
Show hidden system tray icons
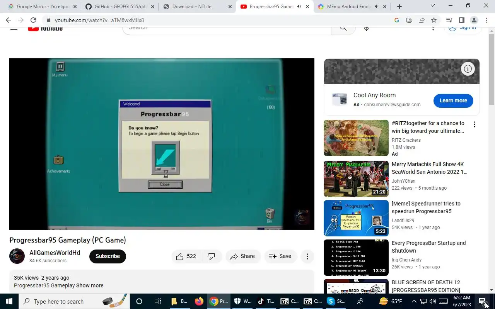pyautogui.click(x=414, y=301)
